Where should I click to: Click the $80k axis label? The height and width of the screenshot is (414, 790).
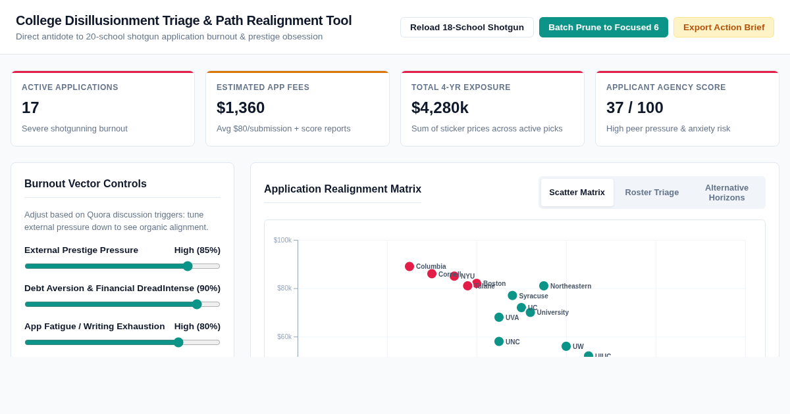point(284,288)
